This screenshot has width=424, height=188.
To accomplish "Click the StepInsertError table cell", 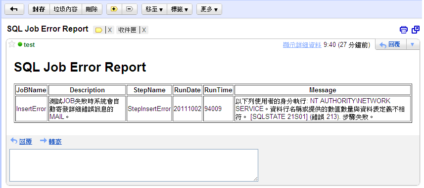I will coord(149,109).
